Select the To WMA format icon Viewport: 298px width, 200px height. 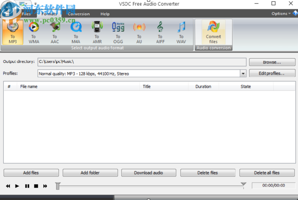coord(34,32)
